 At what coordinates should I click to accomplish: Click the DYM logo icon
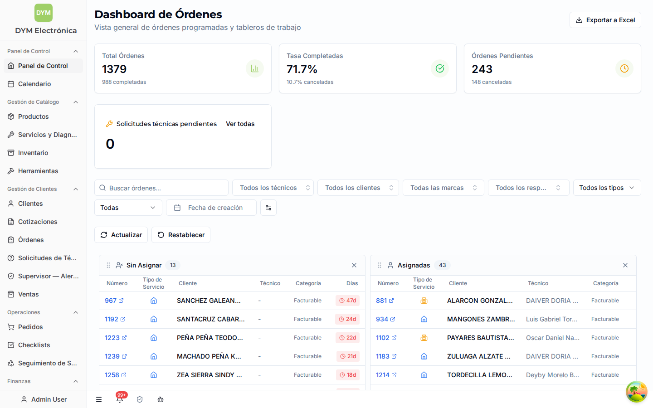pyautogui.click(x=44, y=13)
